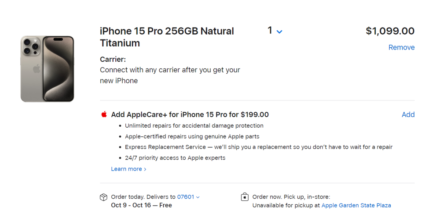Image resolution: width=425 pixels, height=221 pixels.
Task: Click the Carrier label
Action: [113, 59]
